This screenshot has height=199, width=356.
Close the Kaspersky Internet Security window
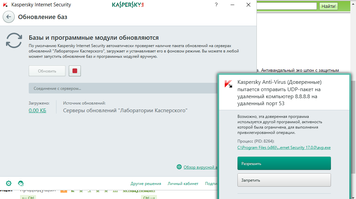(x=248, y=5)
